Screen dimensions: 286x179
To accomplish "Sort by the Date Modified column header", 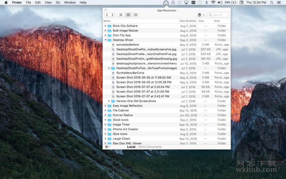I will pyautogui.click(x=188, y=21).
